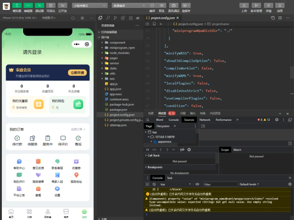Open the compile mode dropdown
Screen dimensions: 294x220
click(x=129, y=6)
